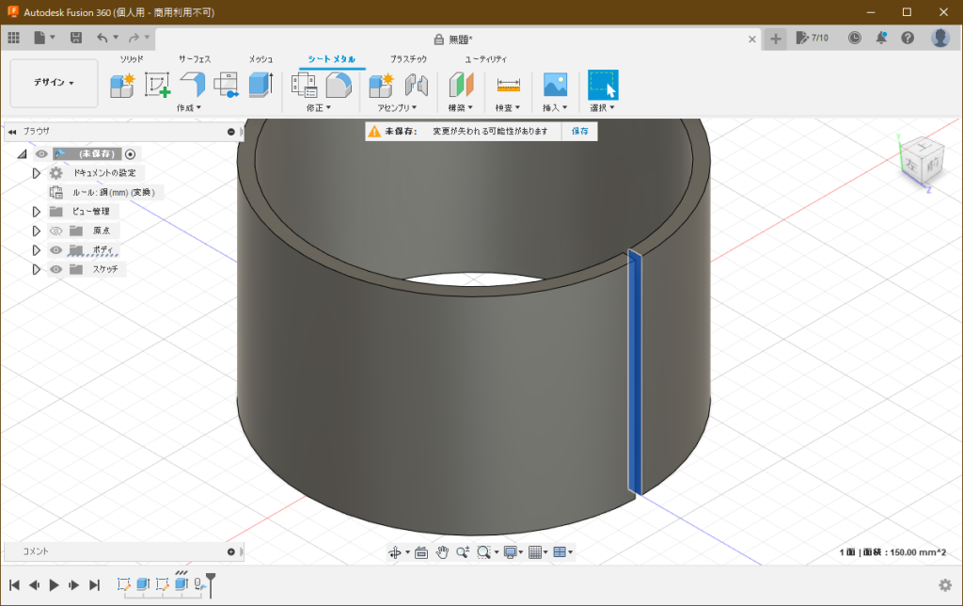
Task: Select the Unfold tool in the ribbon
Action: 226,86
